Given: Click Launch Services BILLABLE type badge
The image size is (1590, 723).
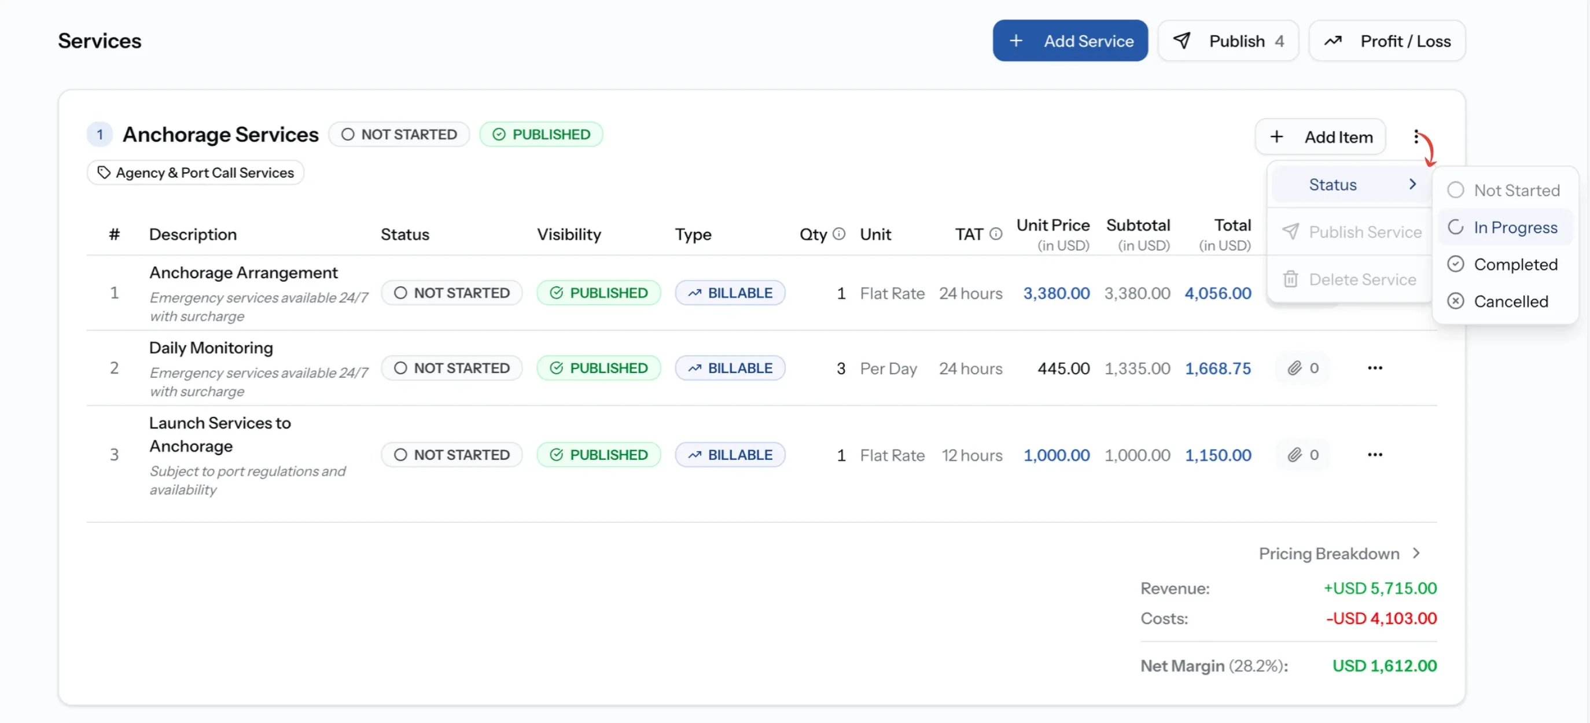Looking at the screenshot, I should [x=730, y=455].
